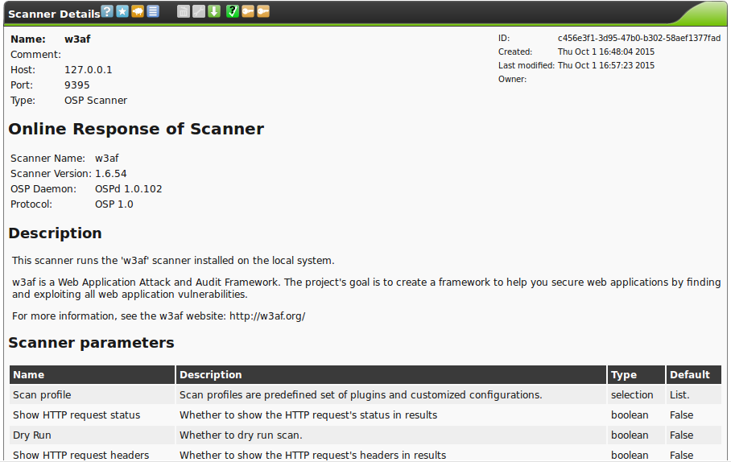The width and height of the screenshot is (731, 462).
Task: Click port value '9395'
Action: 77,85
